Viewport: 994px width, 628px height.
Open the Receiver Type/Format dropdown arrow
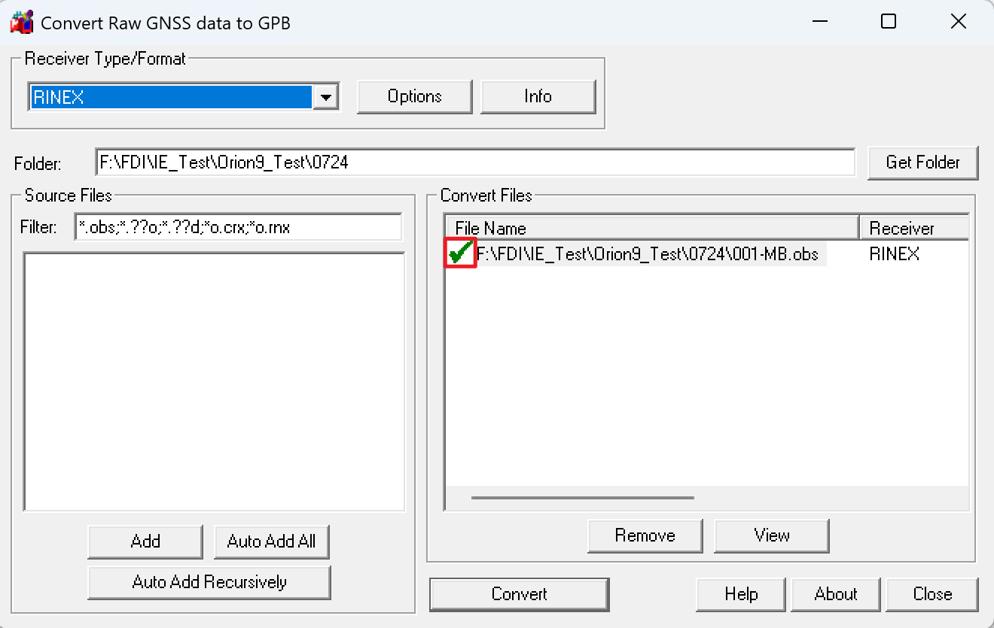click(326, 97)
